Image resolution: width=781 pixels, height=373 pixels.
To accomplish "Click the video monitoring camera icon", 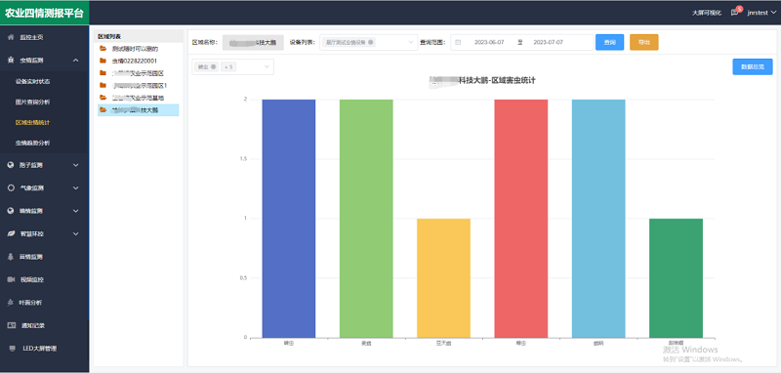I will tap(11, 279).
